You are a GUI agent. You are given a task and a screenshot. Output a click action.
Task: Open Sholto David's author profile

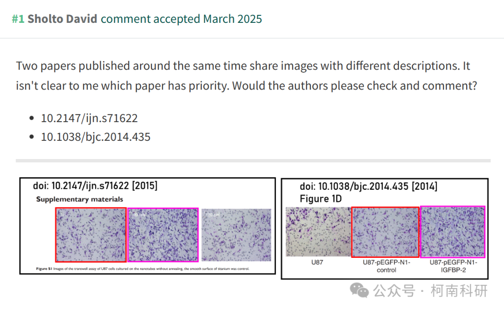click(x=63, y=19)
